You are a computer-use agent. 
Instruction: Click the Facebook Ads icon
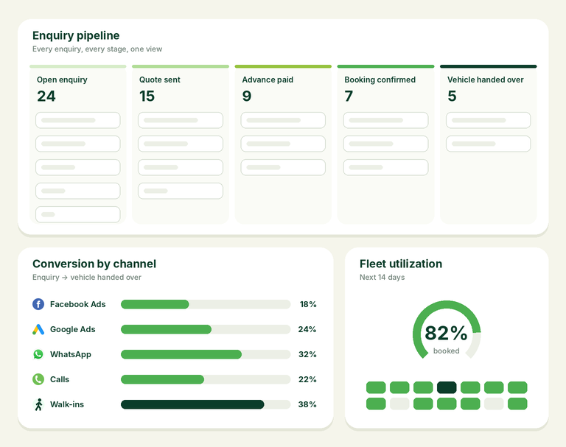(x=38, y=304)
